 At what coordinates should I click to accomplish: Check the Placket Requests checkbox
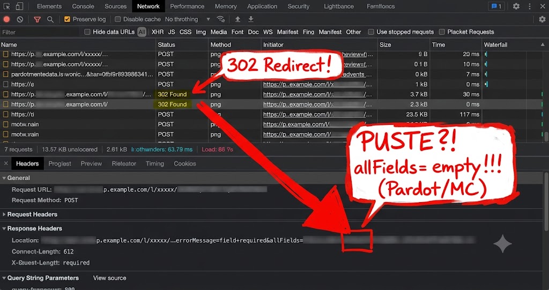442,32
